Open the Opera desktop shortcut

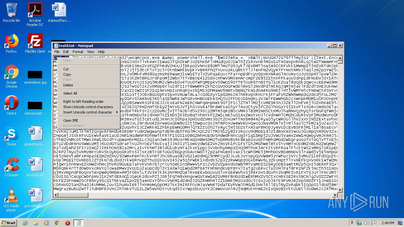tap(11, 105)
